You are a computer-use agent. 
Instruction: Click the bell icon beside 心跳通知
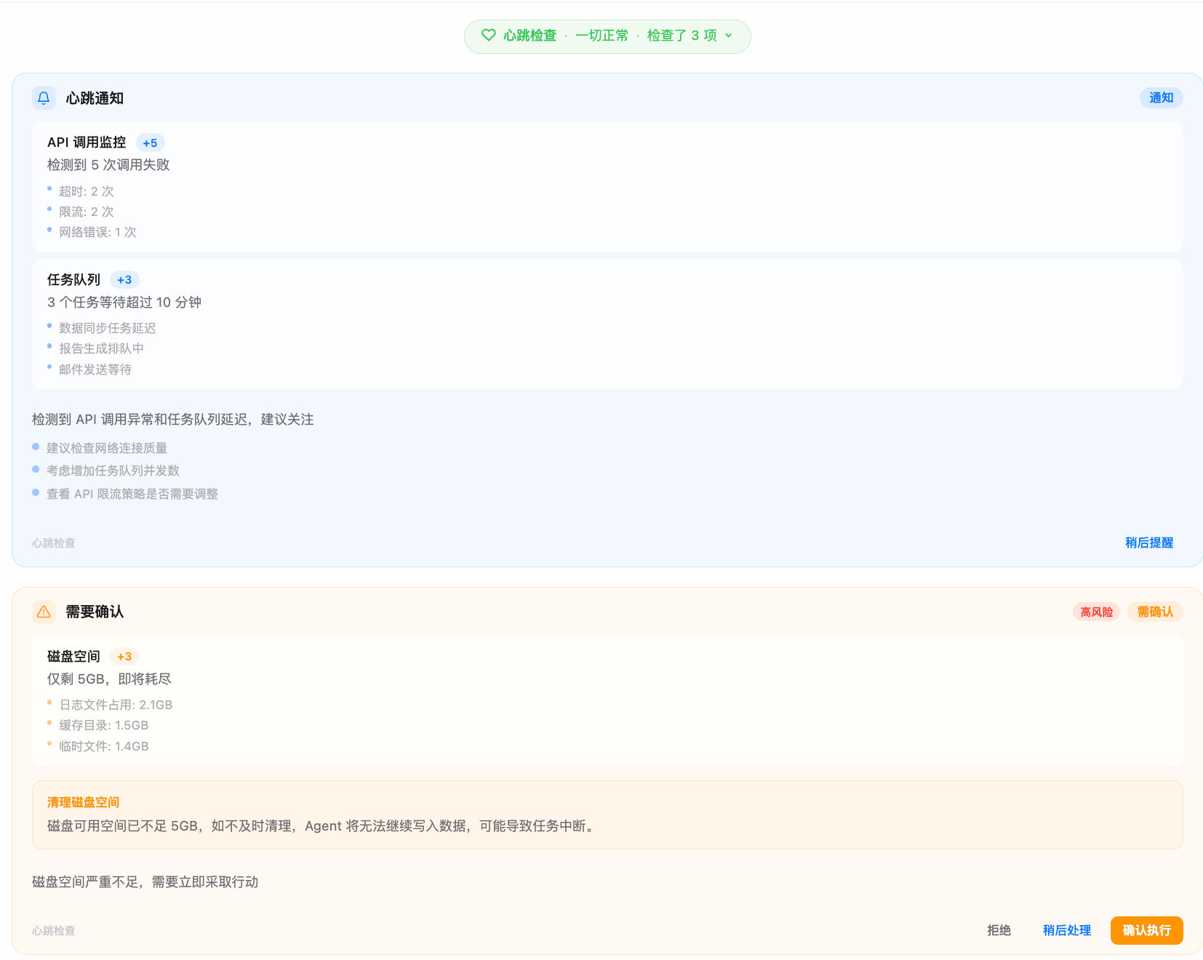pyautogui.click(x=44, y=98)
